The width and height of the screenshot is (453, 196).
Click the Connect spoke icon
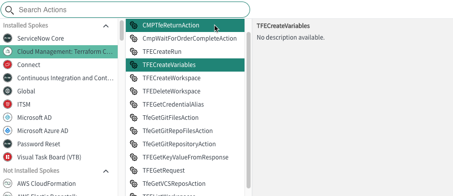8,65
